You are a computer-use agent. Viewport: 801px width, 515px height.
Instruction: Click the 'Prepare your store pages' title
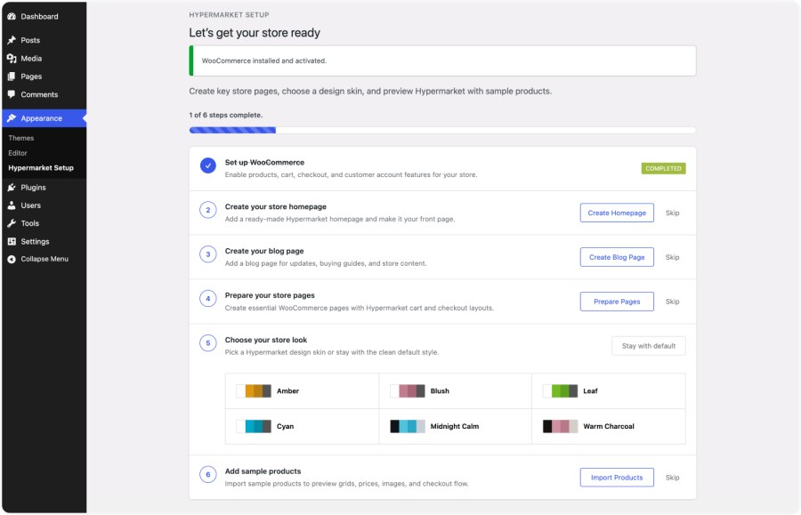[x=270, y=295]
